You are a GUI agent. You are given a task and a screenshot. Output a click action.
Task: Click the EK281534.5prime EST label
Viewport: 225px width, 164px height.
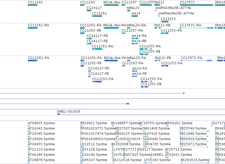point(195,160)
